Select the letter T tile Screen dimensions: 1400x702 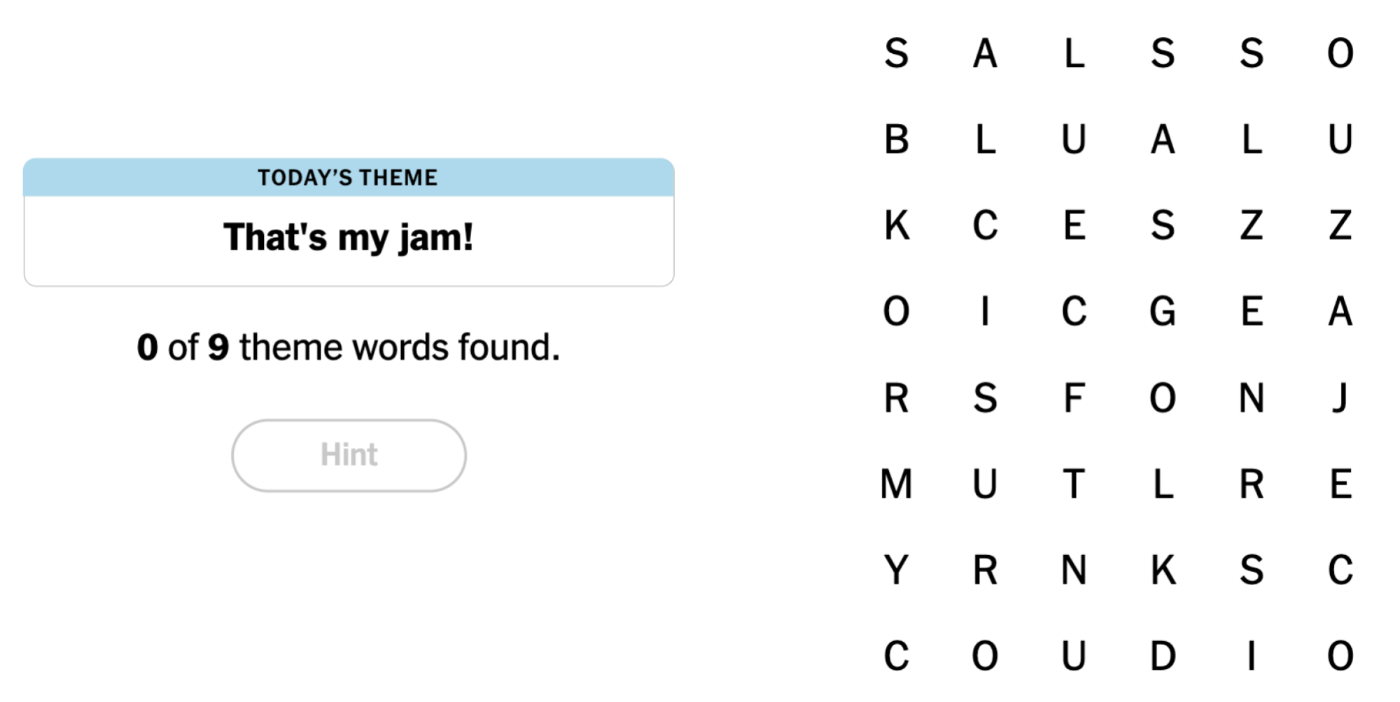1074,484
